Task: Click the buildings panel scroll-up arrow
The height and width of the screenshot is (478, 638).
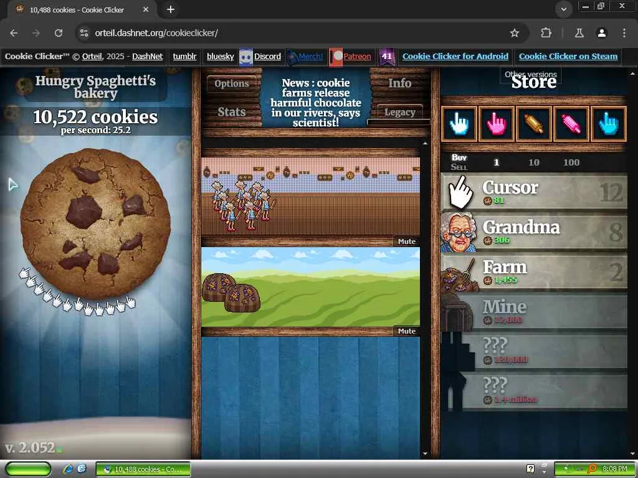Action: [x=425, y=144]
